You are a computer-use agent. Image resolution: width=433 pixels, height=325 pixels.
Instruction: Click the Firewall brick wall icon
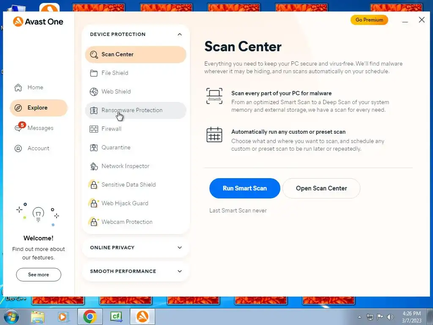(94, 129)
